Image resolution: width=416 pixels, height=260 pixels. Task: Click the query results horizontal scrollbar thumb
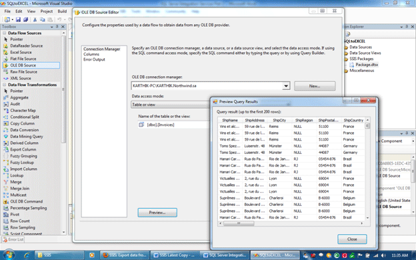pos(239,223)
